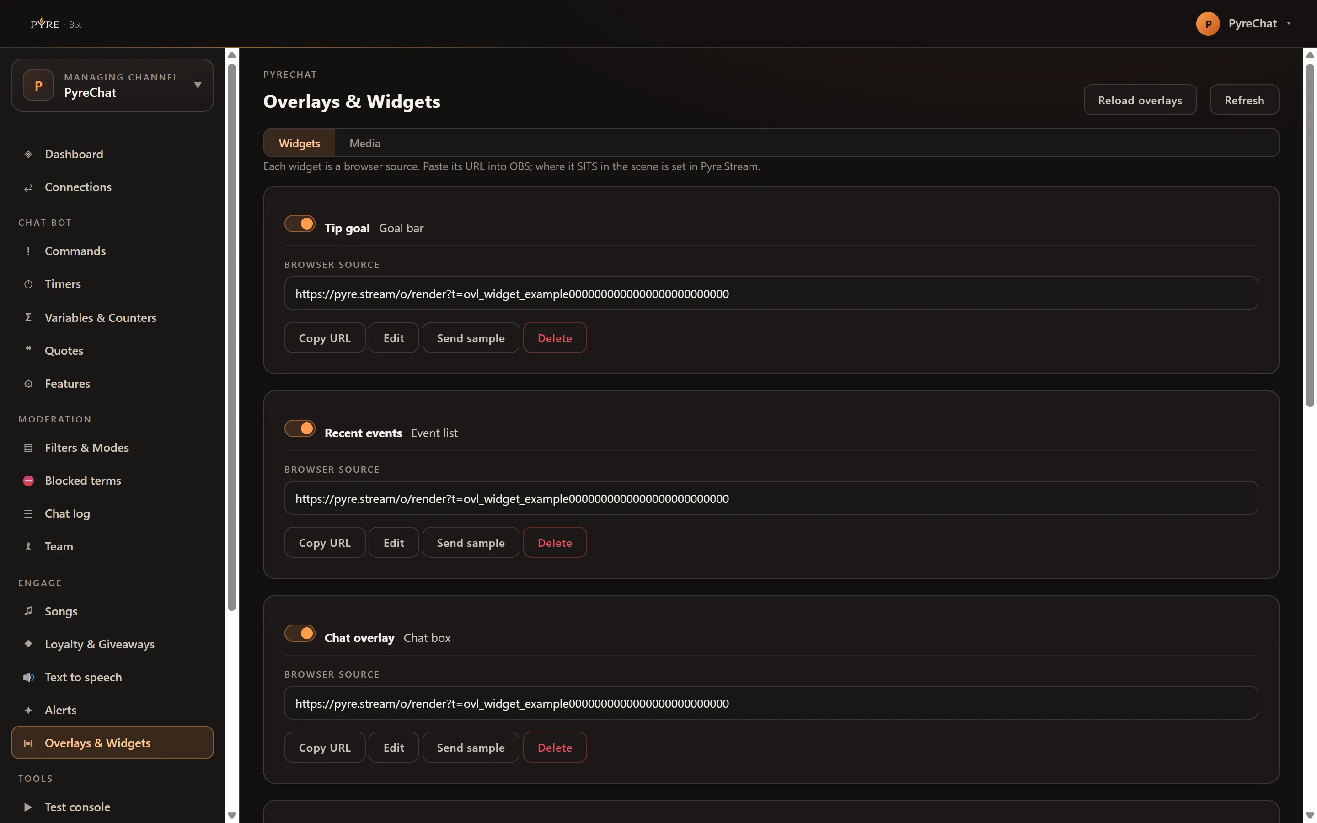The image size is (1317, 823).
Task: Click the Songs music note icon
Action: coord(28,611)
